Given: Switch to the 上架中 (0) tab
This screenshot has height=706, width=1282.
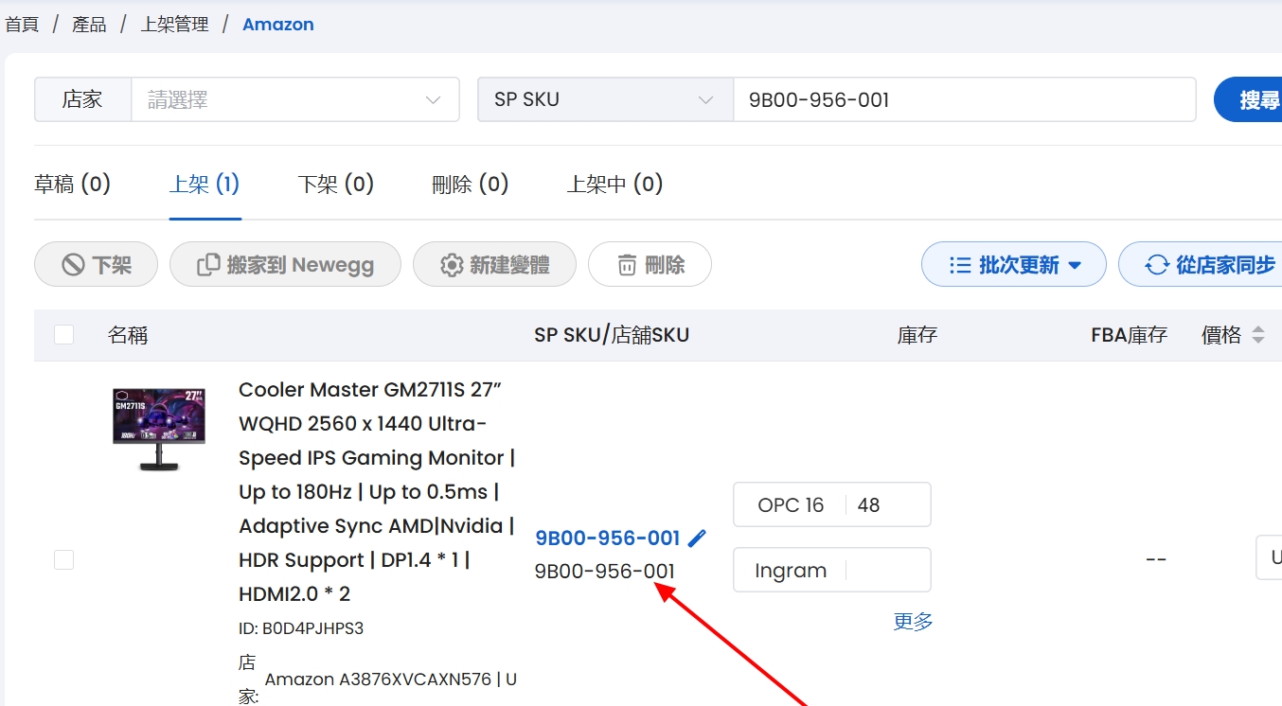Looking at the screenshot, I should pyautogui.click(x=614, y=184).
